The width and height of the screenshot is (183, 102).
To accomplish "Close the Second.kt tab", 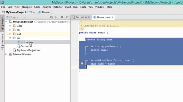I will pos(89,17).
